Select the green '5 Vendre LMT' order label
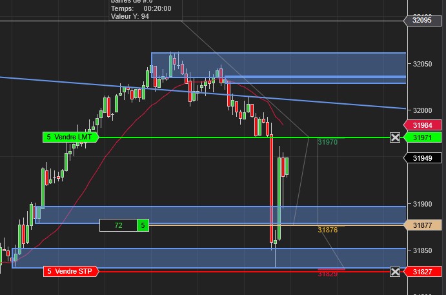Viewport: 446px width, 295px height. [x=70, y=137]
